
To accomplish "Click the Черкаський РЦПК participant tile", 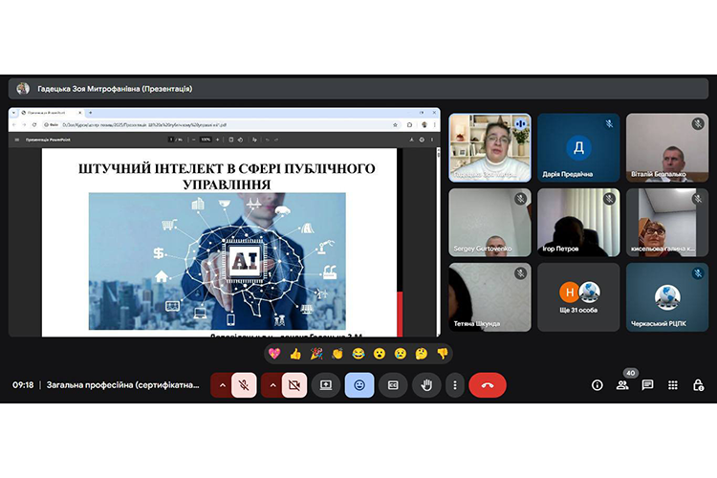I will coord(666,297).
